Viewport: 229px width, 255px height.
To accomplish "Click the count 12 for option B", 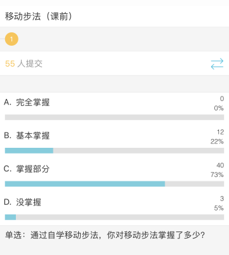I will (220, 132).
